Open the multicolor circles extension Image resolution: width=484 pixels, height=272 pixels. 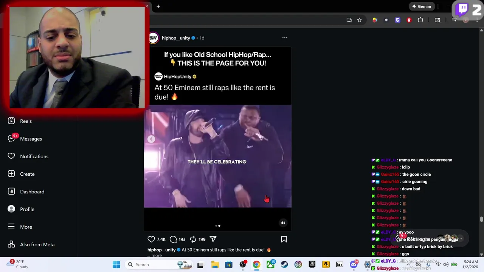point(375,20)
